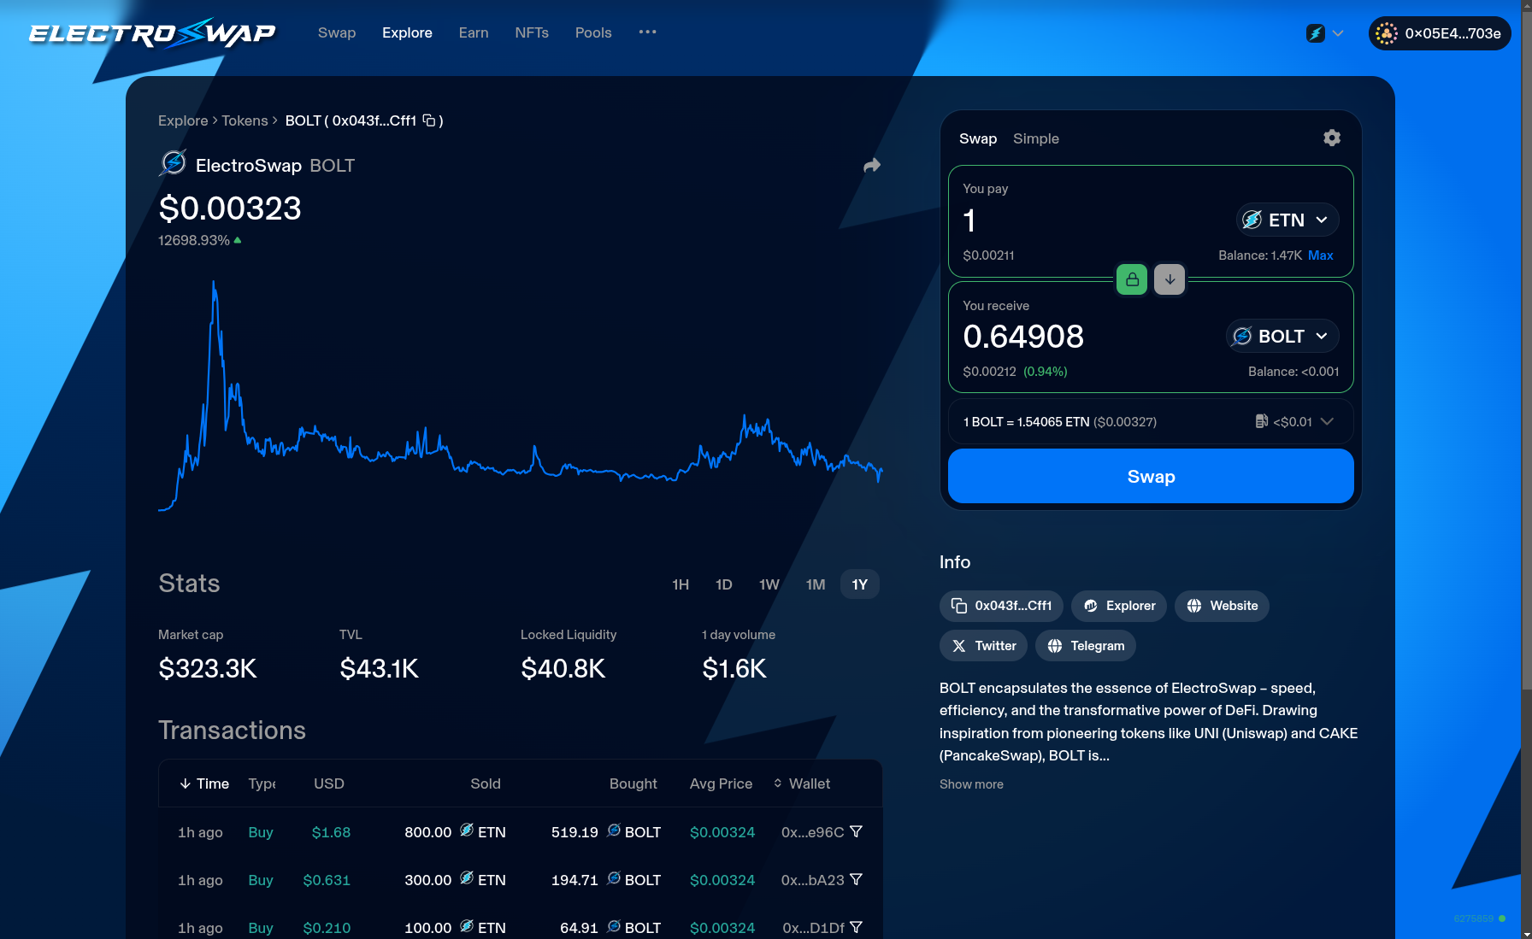Open wallet 0x05E4...703e account button
The image size is (1532, 939).
[x=1440, y=33]
